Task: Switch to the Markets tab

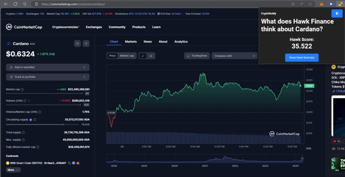Action: 131,41
